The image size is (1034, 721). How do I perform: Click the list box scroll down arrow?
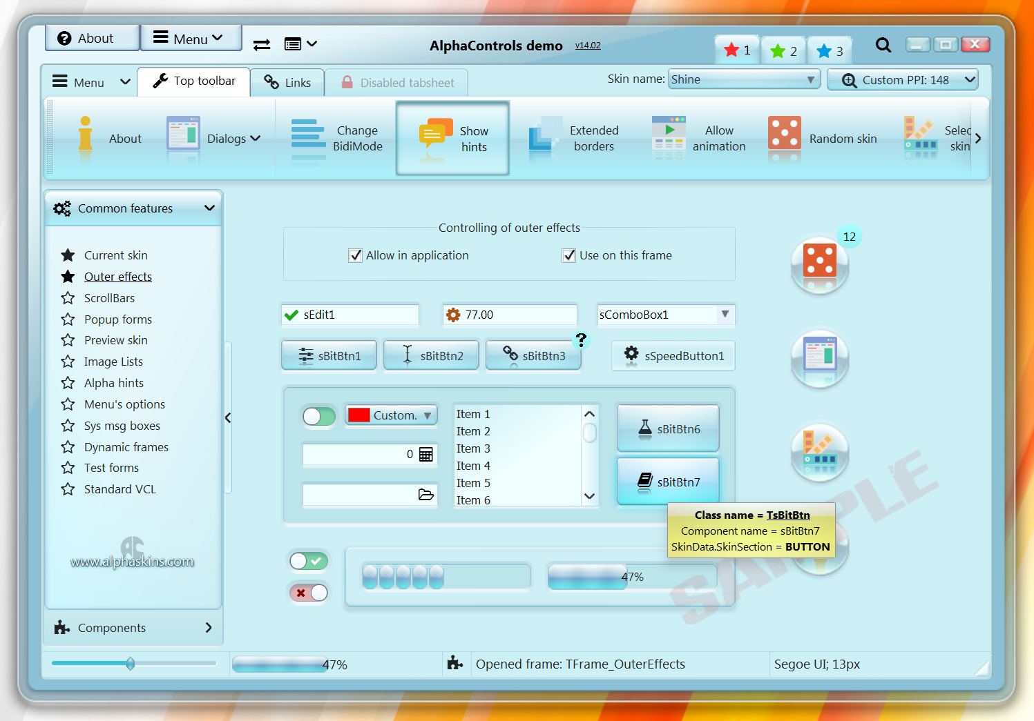589,496
